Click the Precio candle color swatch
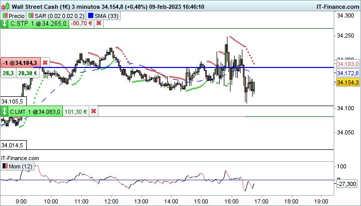Image resolution: width=361 pixels, height=206 pixels. point(5,16)
